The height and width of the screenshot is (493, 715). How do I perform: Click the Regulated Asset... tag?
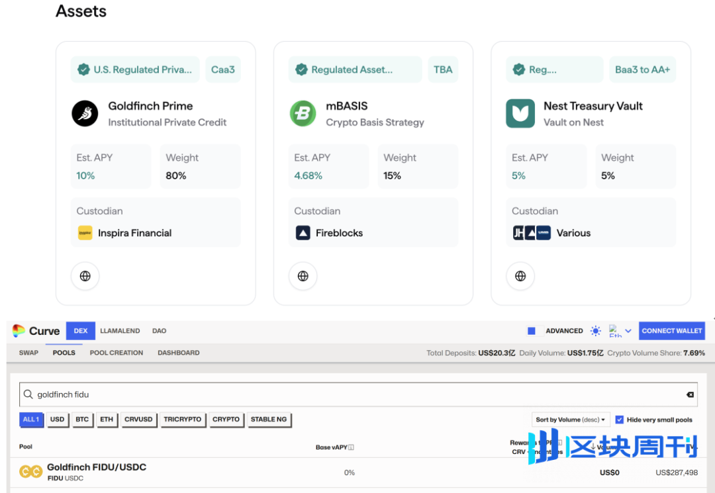point(356,69)
